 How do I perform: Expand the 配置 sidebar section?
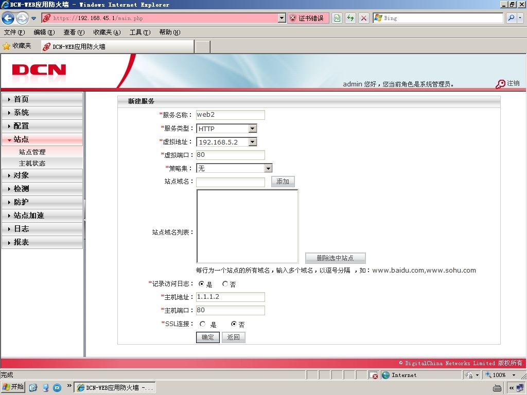[x=42, y=126]
